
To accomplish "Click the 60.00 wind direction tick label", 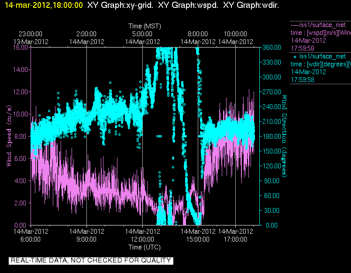I will (272, 196).
